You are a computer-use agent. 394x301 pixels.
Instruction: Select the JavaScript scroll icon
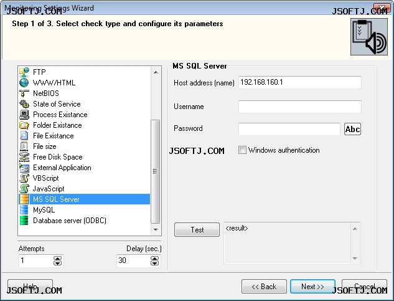[24, 188]
